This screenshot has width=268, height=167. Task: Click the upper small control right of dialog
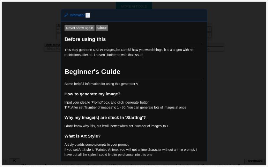click(x=209, y=29)
